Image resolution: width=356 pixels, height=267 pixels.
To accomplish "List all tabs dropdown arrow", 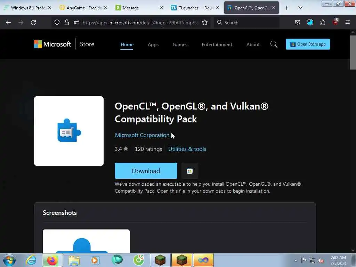I will pos(300,8).
